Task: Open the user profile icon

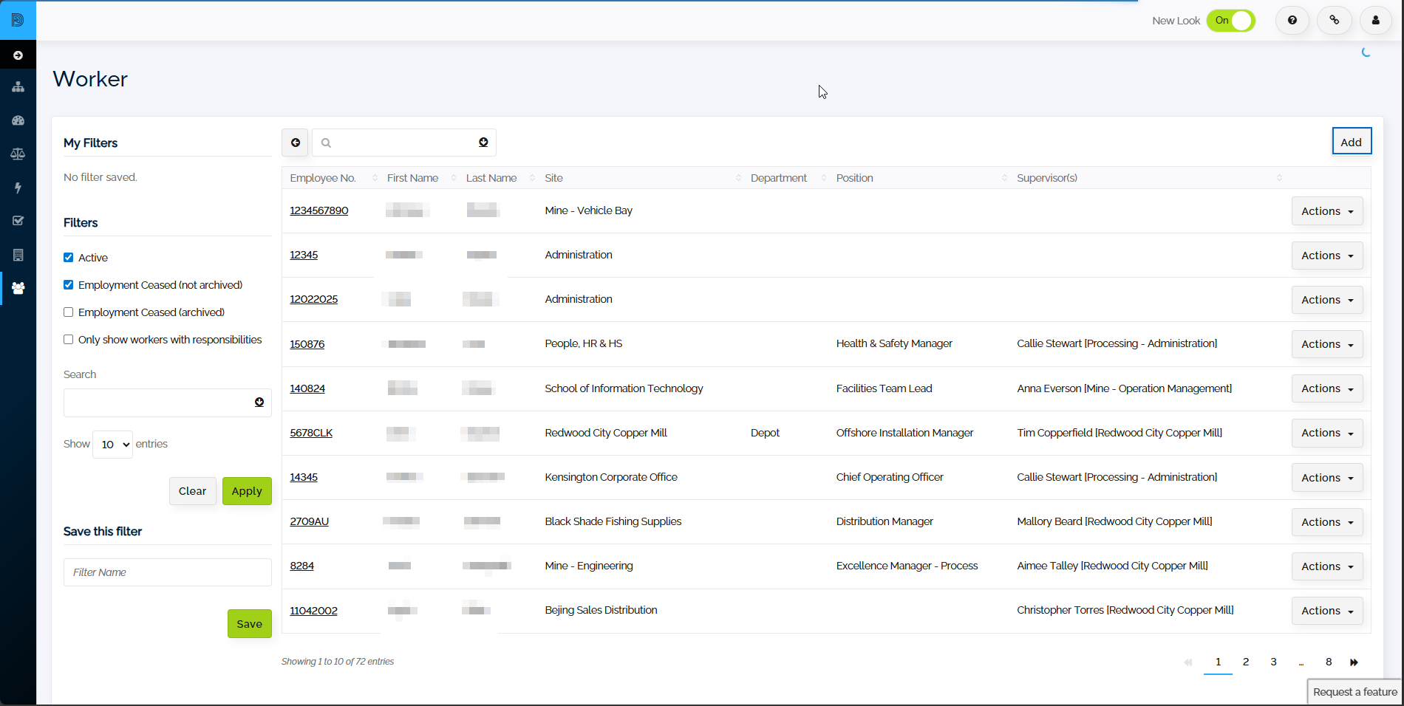Action: [x=1375, y=21]
